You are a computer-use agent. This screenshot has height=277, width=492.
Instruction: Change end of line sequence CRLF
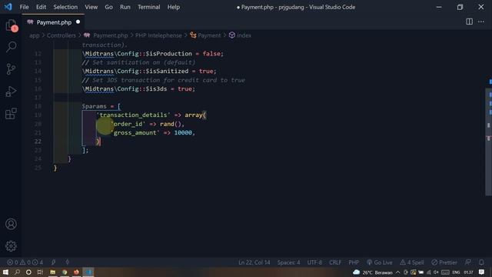pyautogui.click(x=335, y=262)
